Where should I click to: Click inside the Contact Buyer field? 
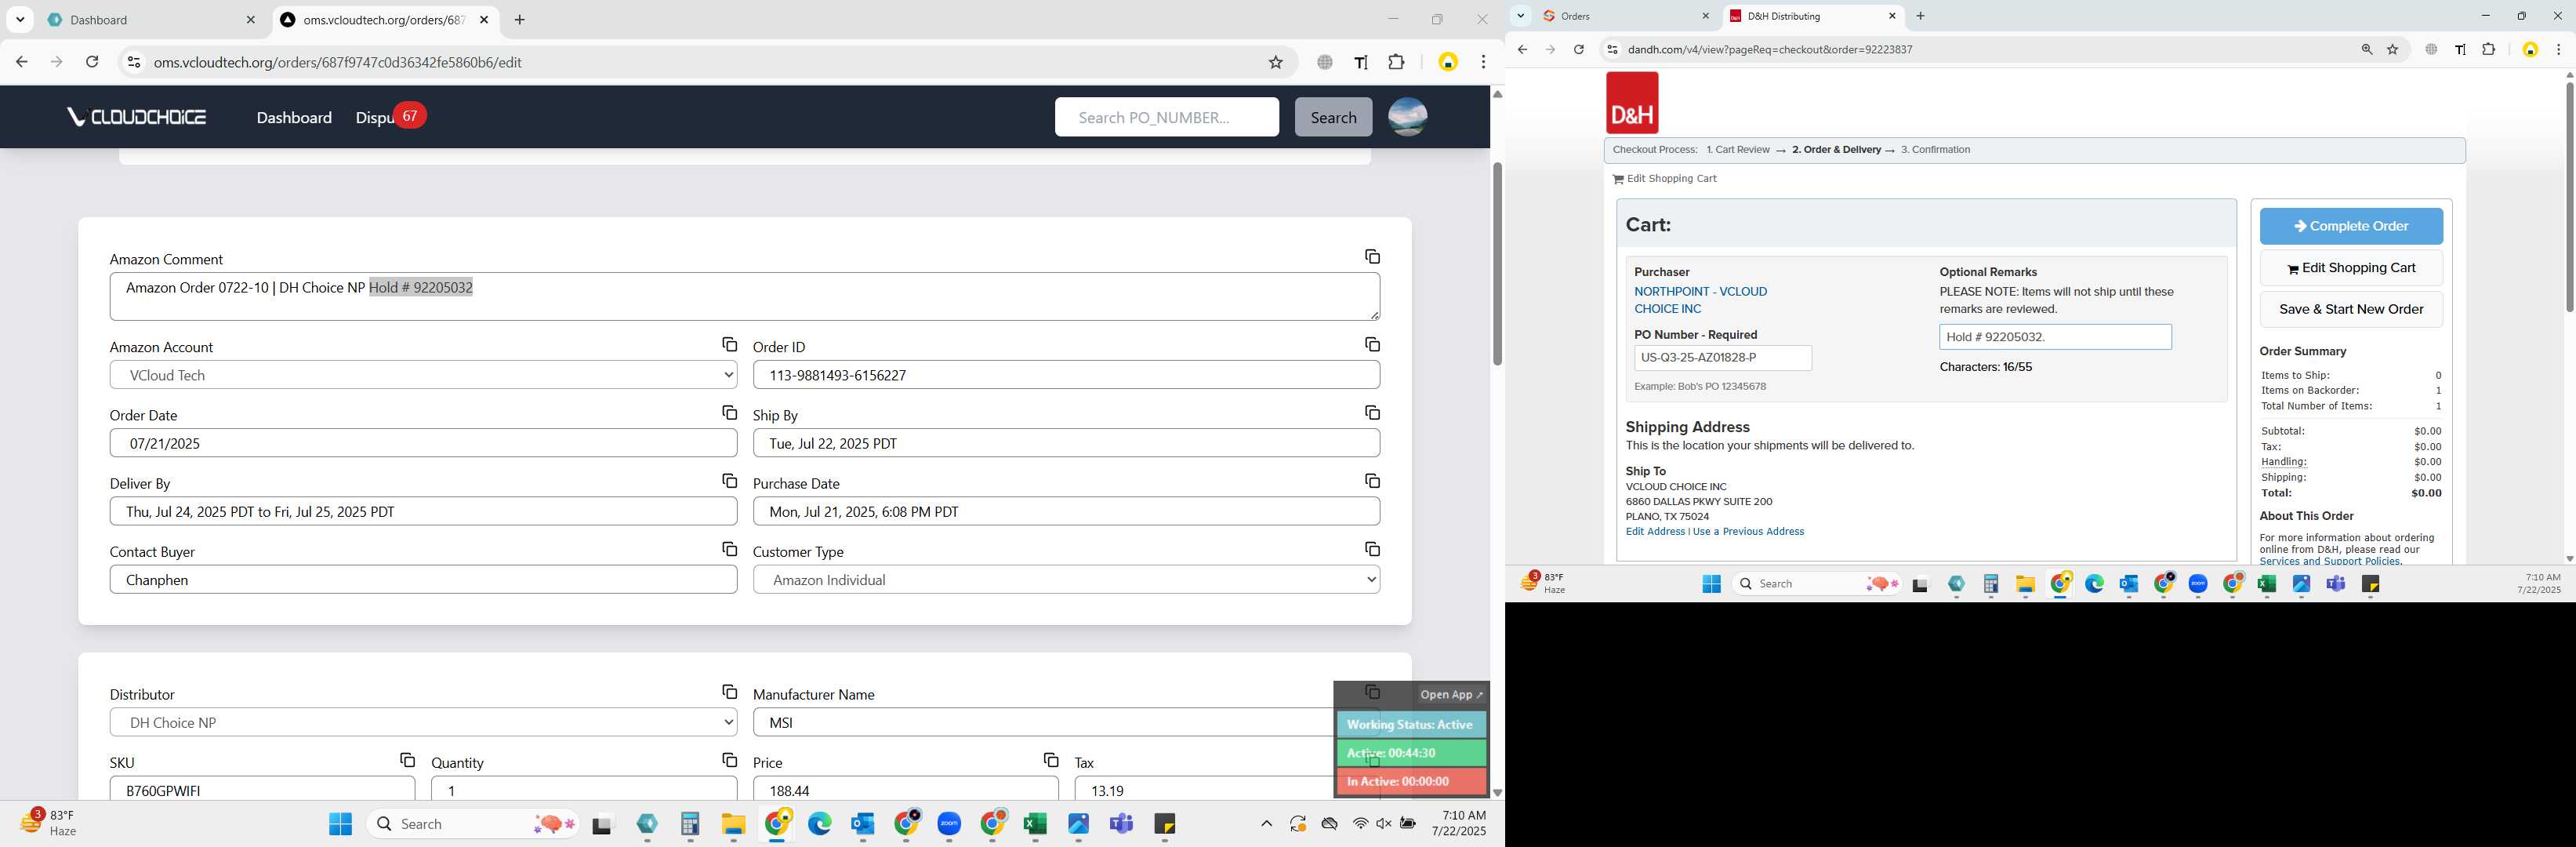click(x=423, y=580)
